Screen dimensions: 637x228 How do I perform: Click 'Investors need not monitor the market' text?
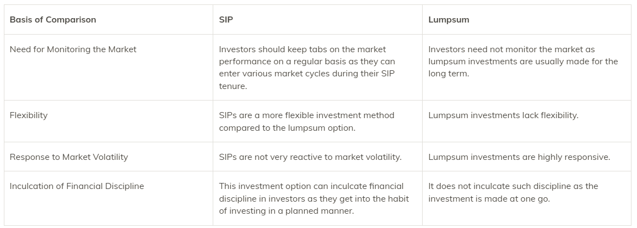pyautogui.click(x=511, y=49)
